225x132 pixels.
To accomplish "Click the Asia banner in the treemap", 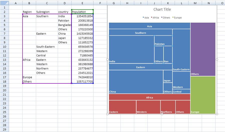I will (149, 26).
